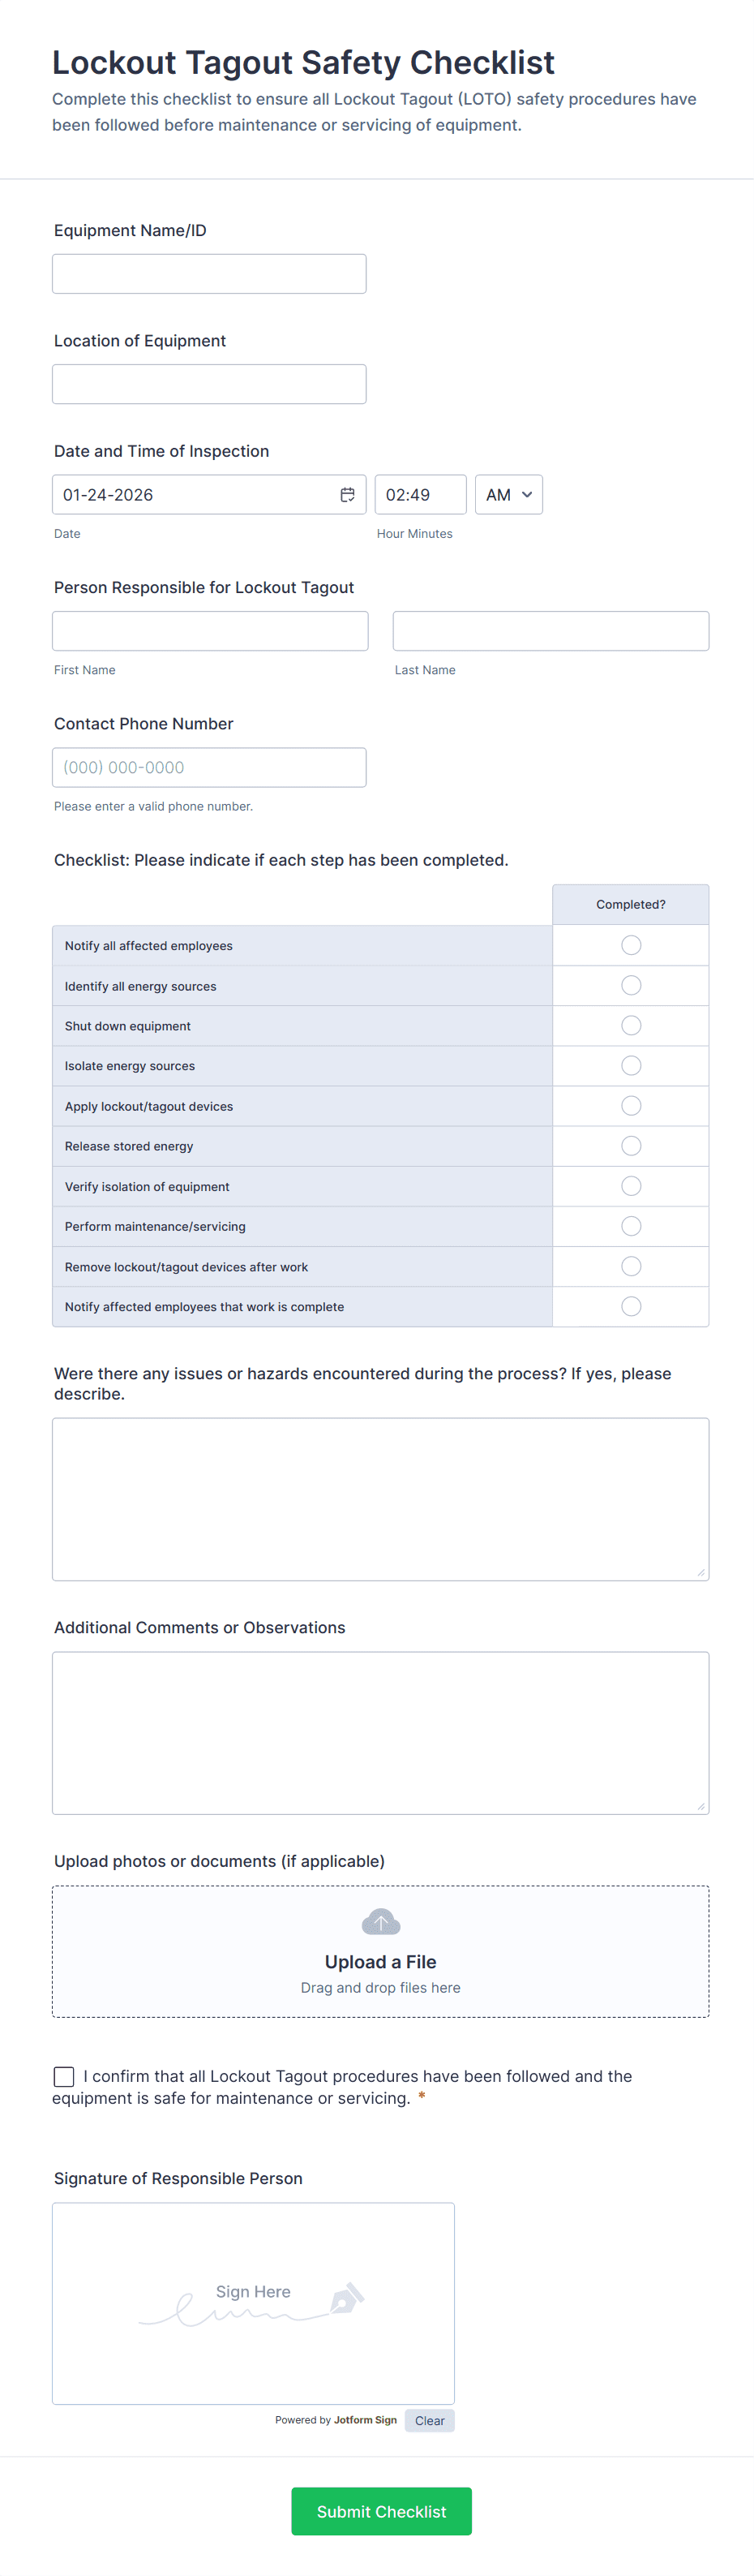Check the LOTO procedures confirmation checkbox
The width and height of the screenshot is (754, 2576).
click(64, 2076)
